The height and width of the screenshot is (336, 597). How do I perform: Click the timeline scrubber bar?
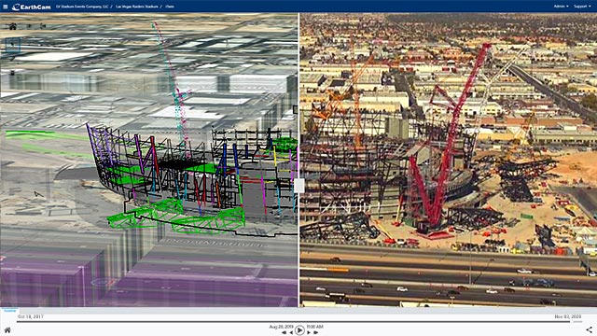(298, 321)
